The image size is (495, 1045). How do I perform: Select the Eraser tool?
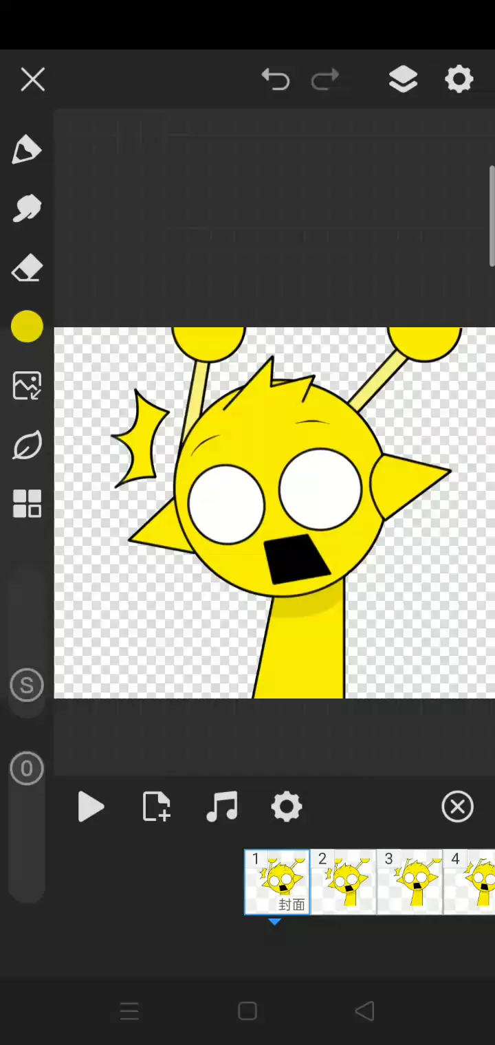pyautogui.click(x=27, y=268)
